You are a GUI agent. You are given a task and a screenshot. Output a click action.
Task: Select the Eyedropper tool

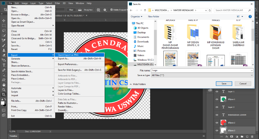[4, 40]
